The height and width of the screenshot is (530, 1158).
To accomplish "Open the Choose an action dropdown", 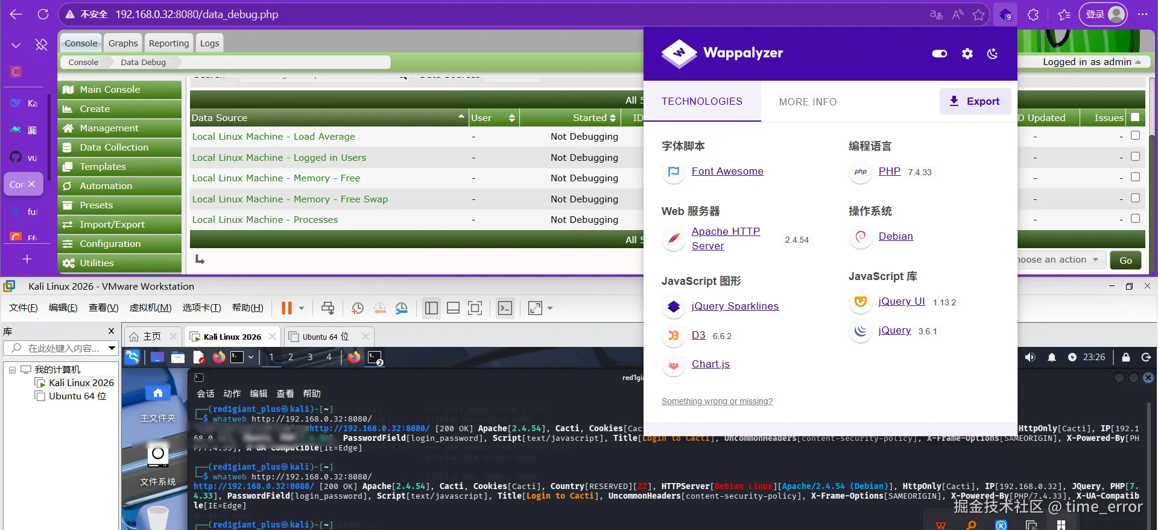I will (1061, 260).
